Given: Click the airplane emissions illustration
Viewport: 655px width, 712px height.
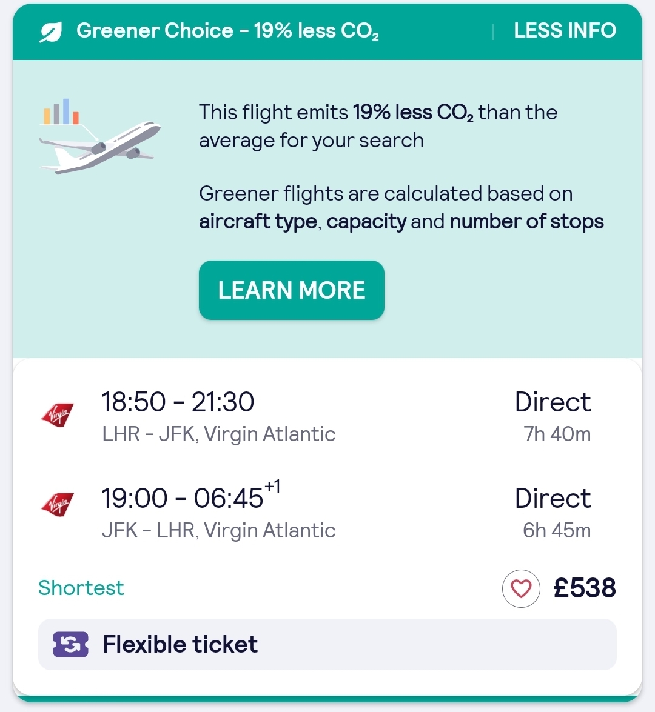Looking at the screenshot, I should [100, 147].
